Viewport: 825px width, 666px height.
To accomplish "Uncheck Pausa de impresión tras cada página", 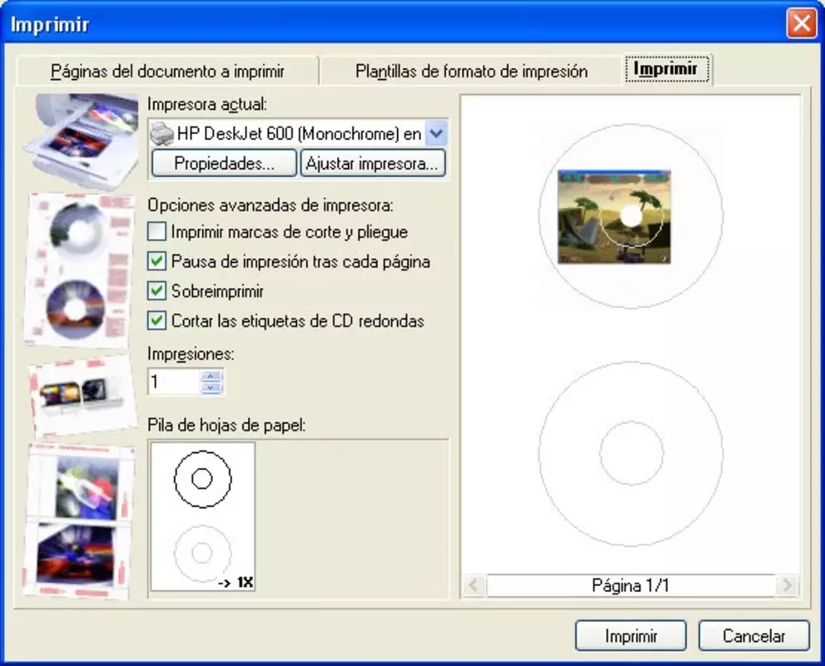I will point(157,261).
